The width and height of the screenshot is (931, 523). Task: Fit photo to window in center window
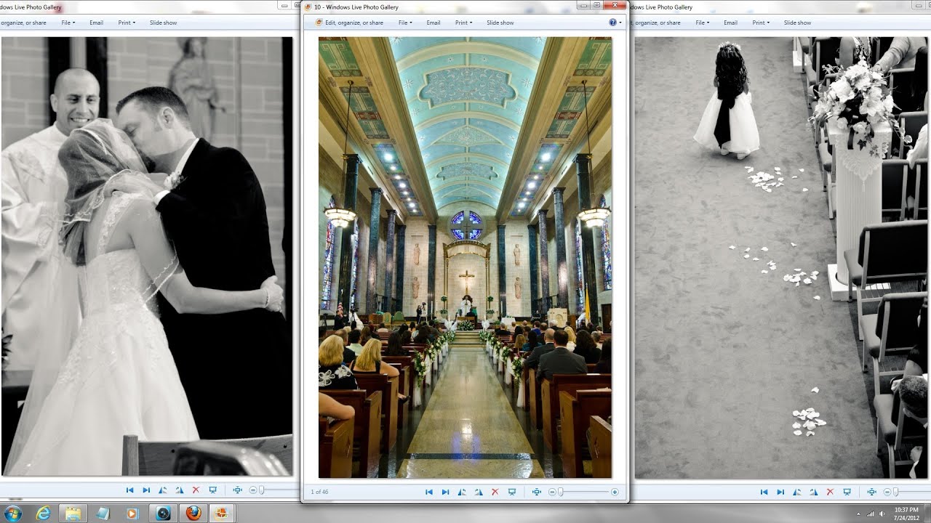[x=537, y=492]
